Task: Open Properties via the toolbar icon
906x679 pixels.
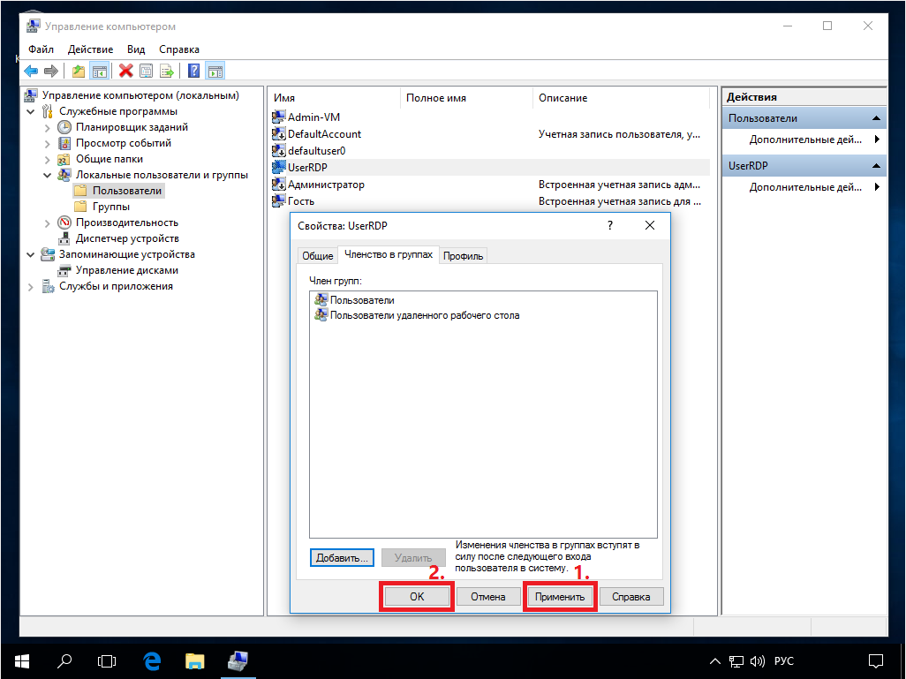Action: click(146, 71)
